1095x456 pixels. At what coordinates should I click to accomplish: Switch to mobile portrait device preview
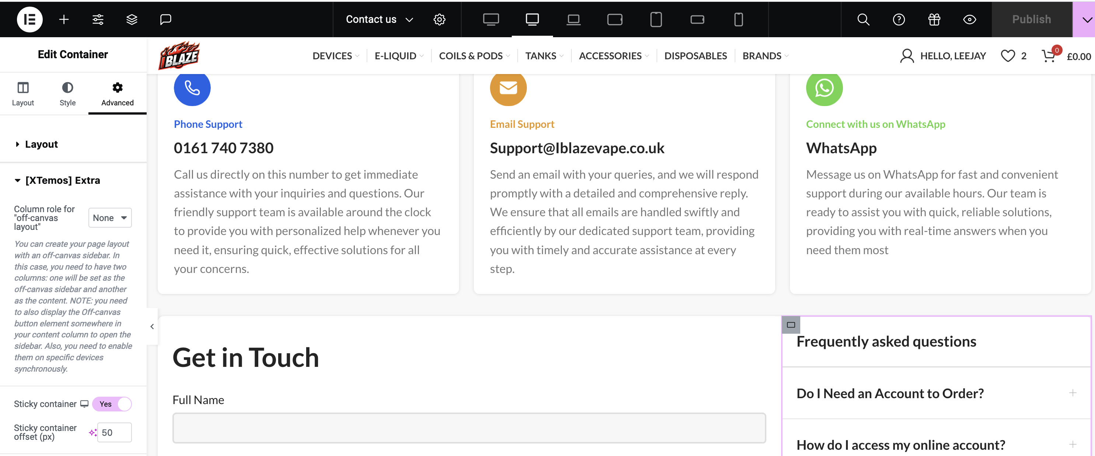point(738,19)
